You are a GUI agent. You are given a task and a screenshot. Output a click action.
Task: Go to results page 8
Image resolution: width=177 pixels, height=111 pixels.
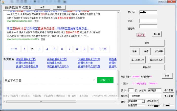click(x=77, y=49)
